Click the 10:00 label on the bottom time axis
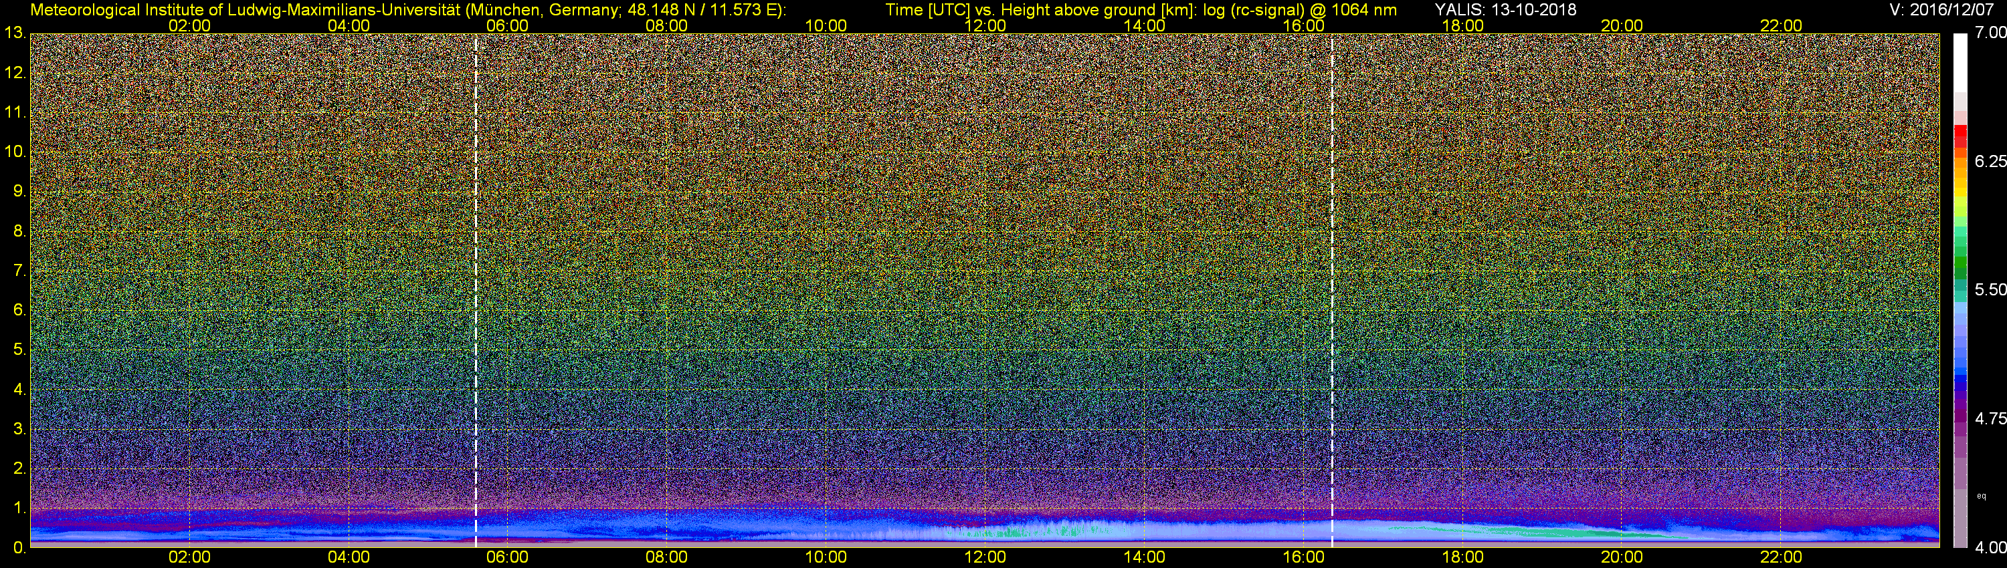 click(x=826, y=557)
